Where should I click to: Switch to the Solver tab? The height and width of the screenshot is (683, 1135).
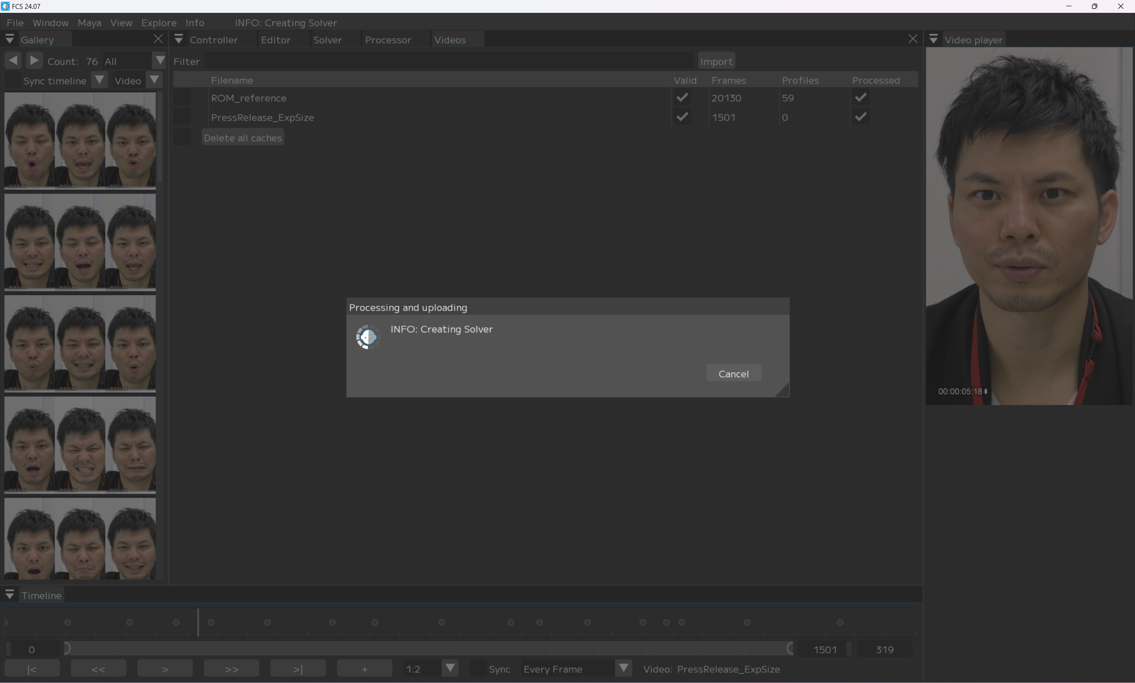327,40
